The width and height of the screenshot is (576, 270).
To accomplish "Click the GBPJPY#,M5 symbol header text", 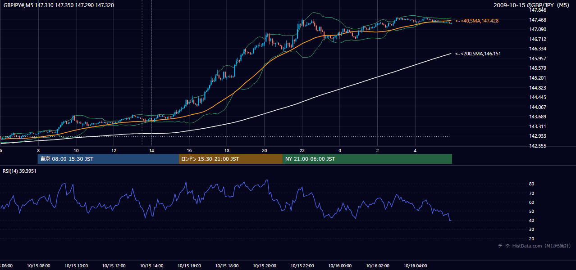I will [59, 5].
